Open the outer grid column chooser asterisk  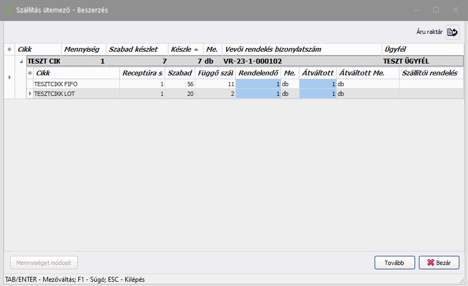9,49
